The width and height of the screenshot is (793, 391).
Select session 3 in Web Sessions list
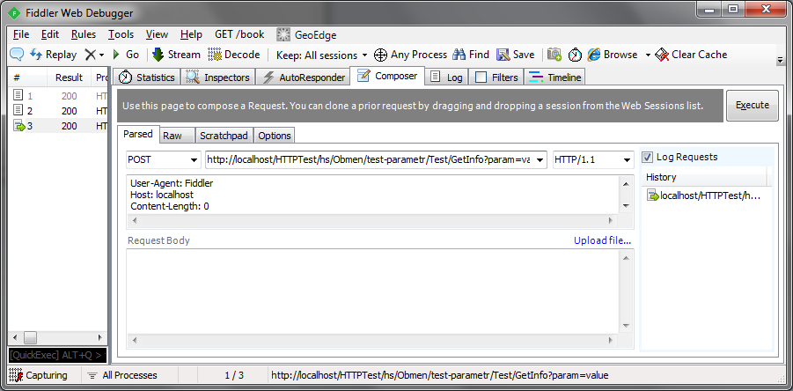click(x=59, y=126)
